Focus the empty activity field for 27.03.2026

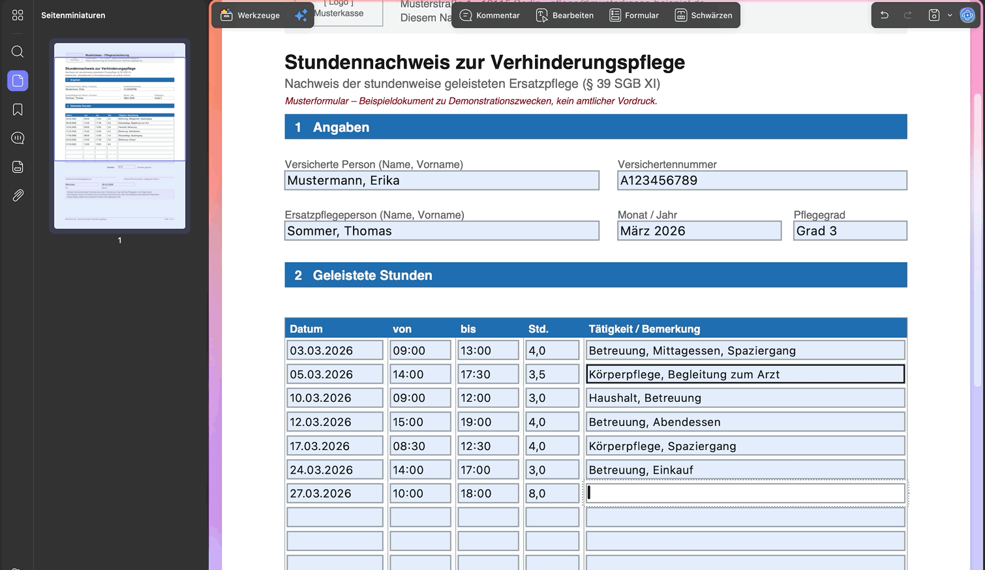[745, 494]
